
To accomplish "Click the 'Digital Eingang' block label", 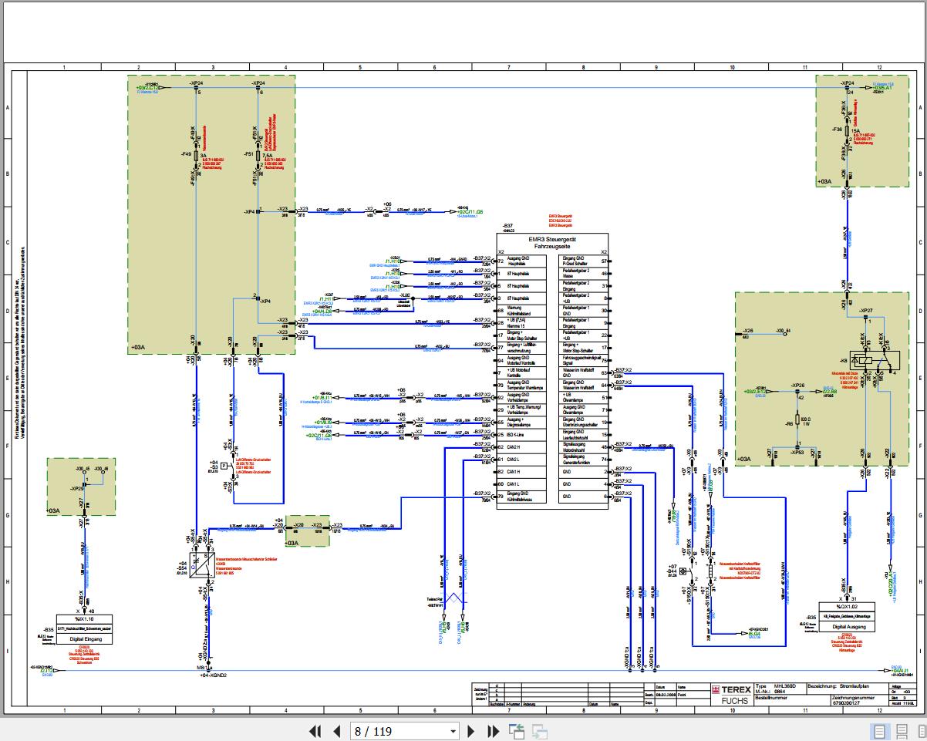I will click(x=86, y=641).
